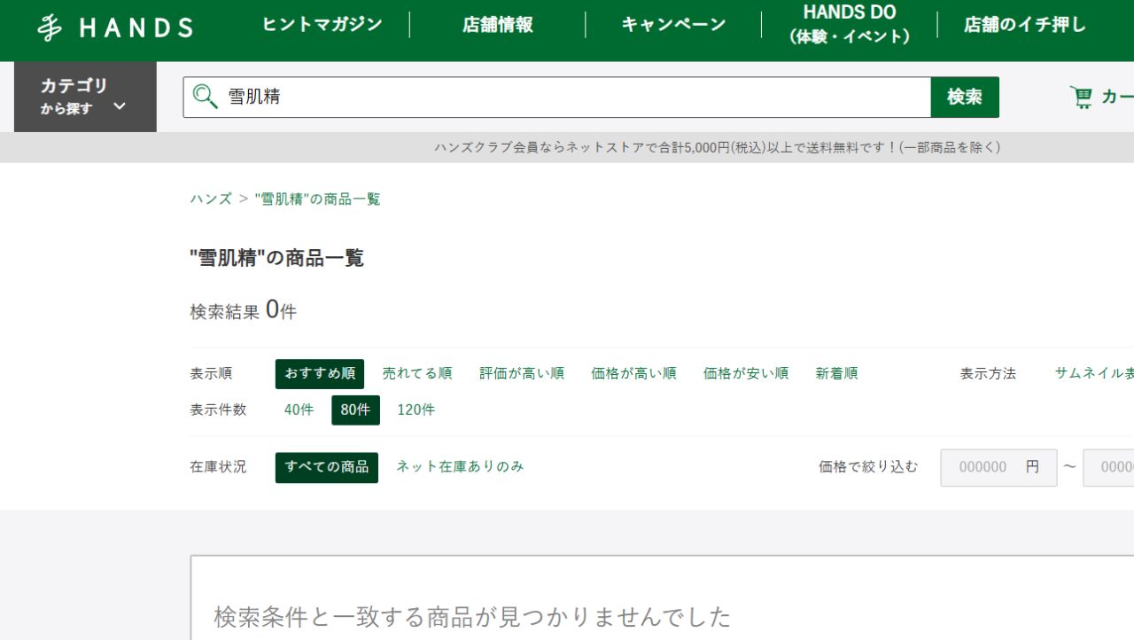Sort by 売れてる順
1134x640 pixels.
(417, 374)
